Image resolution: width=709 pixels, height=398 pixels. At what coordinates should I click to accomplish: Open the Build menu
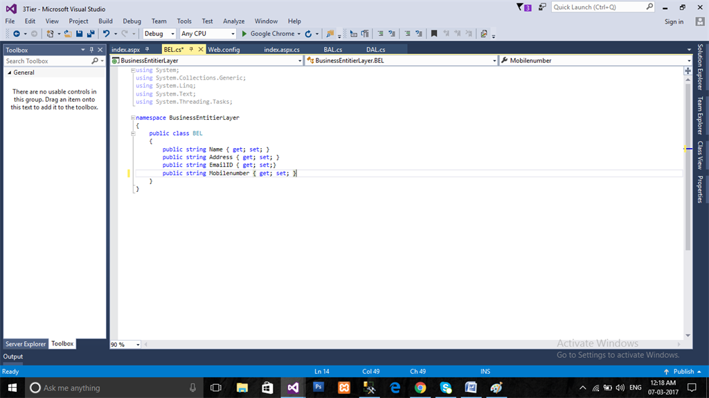coord(105,21)
